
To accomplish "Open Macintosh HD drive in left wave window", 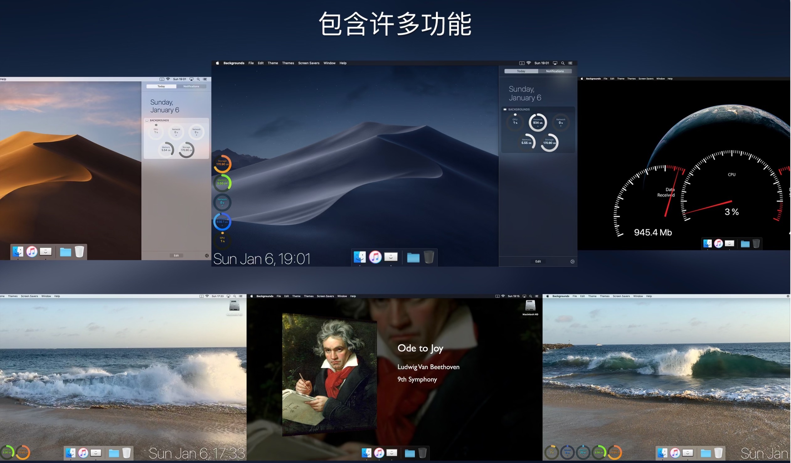I will [x=234, y=307].
